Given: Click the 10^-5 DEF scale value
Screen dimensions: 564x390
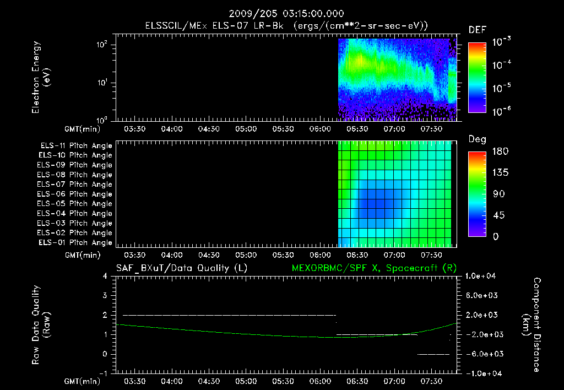Looking at the screenshot, I should pyautogui.click(x=501, y=88).
